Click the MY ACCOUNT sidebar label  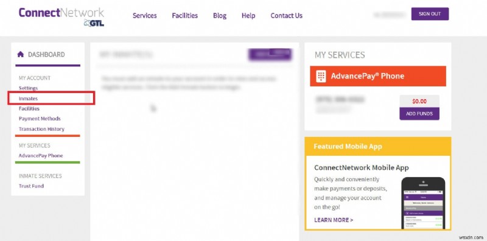[x=35, y=78]
